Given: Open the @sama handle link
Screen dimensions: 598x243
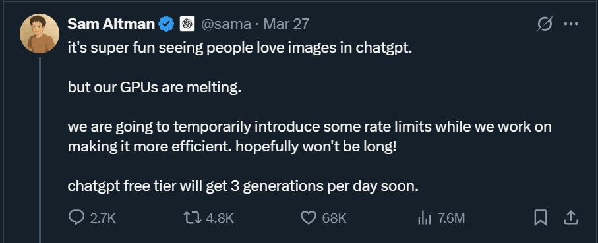Looking at the screenshot, I should (225, 24).
